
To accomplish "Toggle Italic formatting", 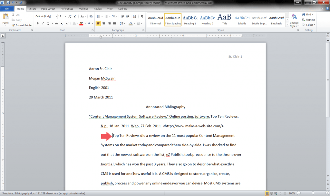I will click(43, 23).
